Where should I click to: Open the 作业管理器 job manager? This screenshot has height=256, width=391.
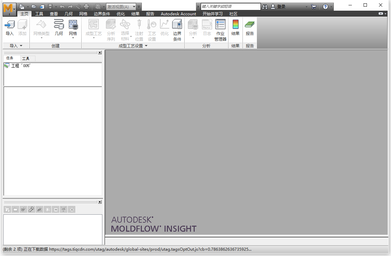click(220, 30)
